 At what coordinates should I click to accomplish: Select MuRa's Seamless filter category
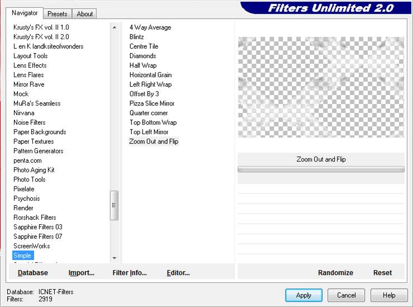(x=37, y=103)
